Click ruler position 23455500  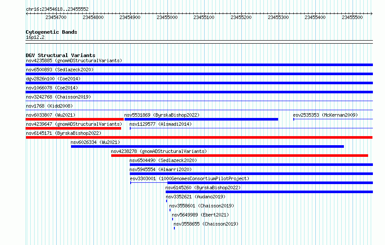pyautogui.click(x=352, y=17)
